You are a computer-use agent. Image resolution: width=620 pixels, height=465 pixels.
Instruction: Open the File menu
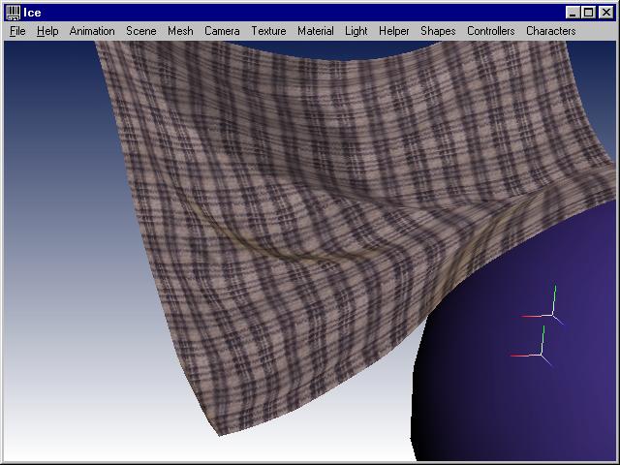pos(17,31)
